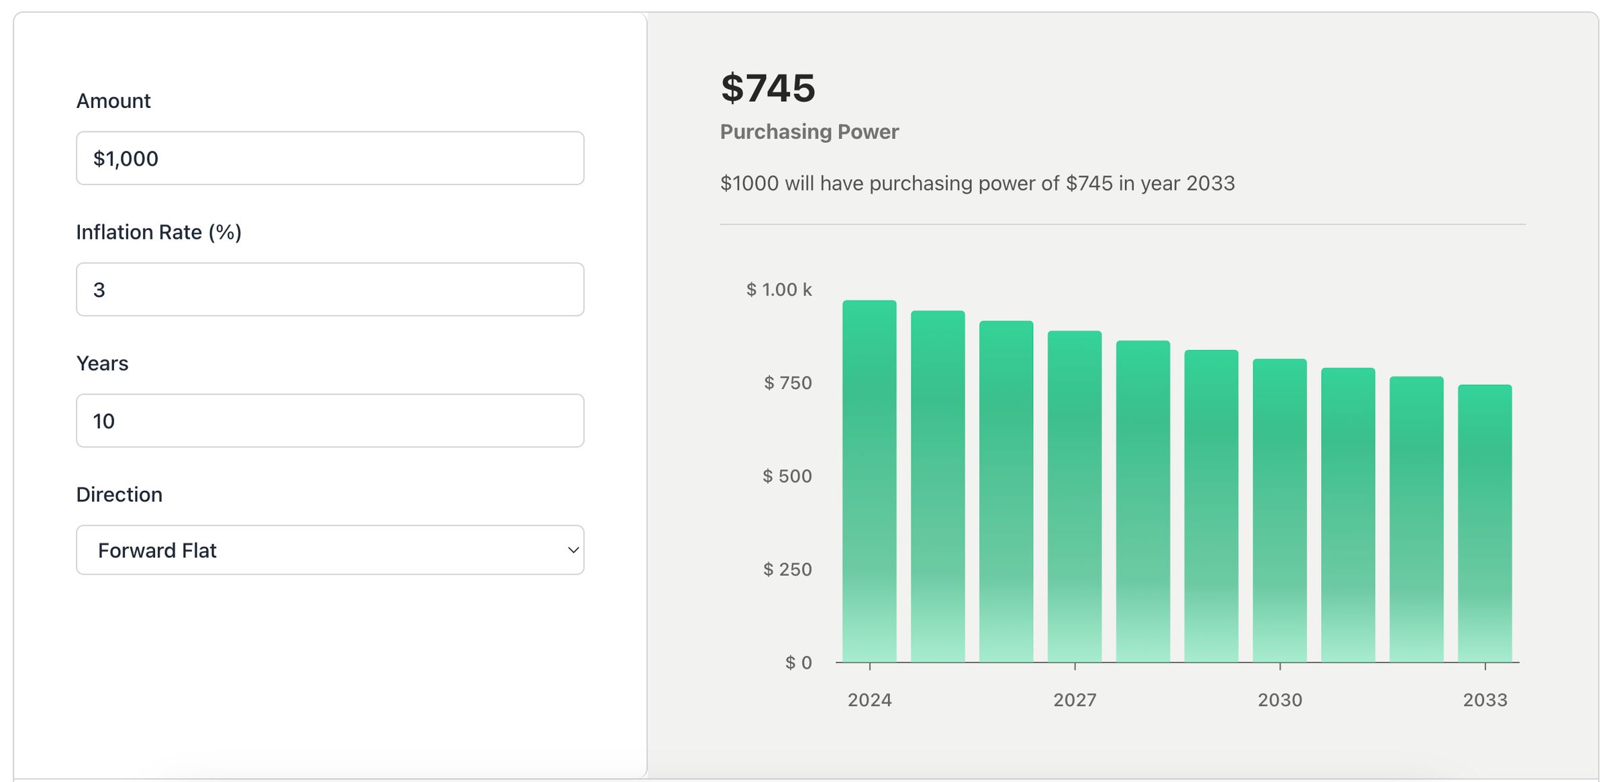Click the Amount input field showing $1,000
1611x782 pixels.
(330, 158)
